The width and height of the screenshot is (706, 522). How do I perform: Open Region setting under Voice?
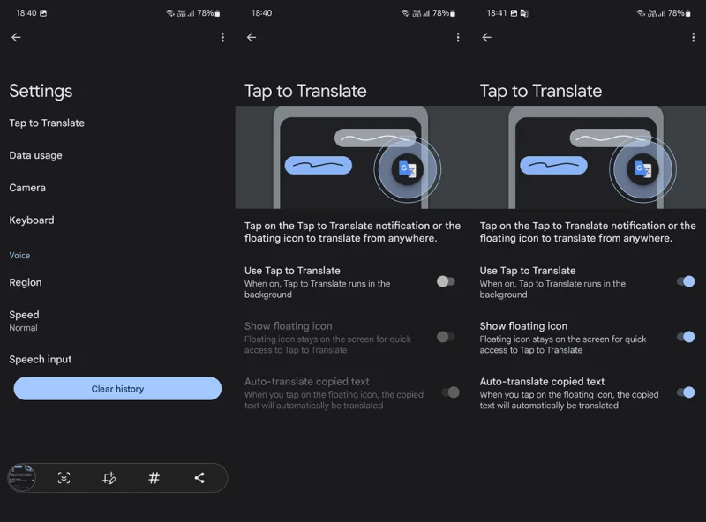26,282
